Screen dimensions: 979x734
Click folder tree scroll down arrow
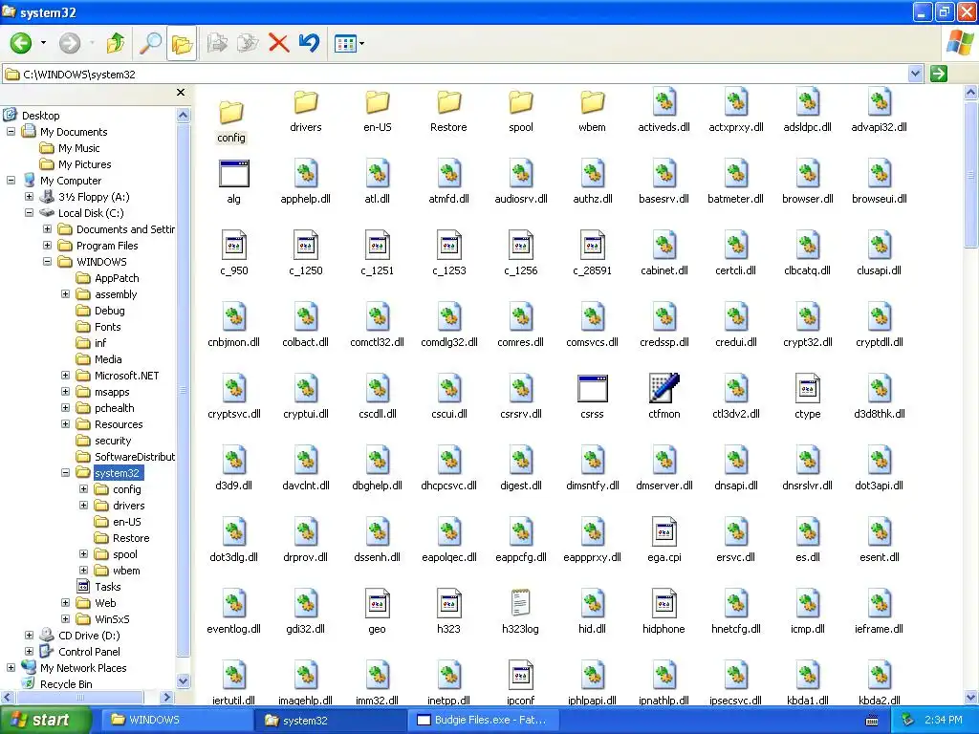point(183,680)
